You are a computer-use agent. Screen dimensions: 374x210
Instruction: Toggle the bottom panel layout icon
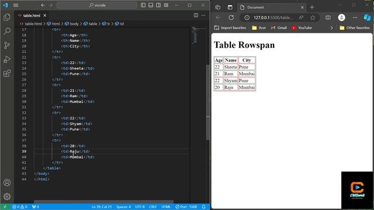pos(151,5)
